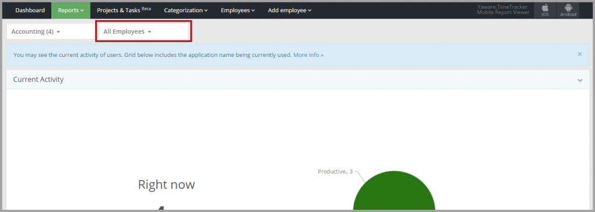Go to the Dashboard tab
Viewport: 595px width, 212px height.
30,10
